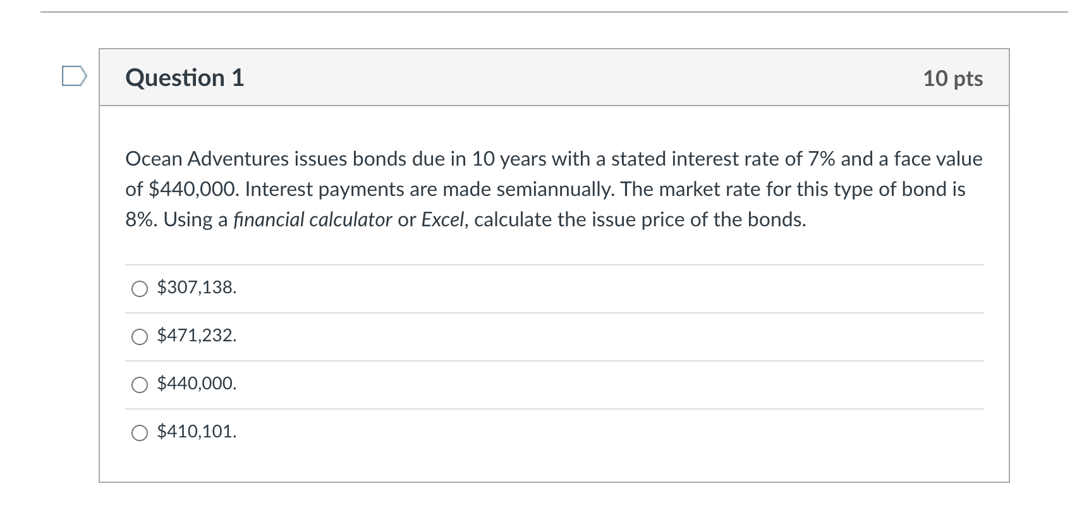The height and width of the screenshot is (512, 1077).
Task: Pick $471,232 as your answer
Action: coord(197,336)
